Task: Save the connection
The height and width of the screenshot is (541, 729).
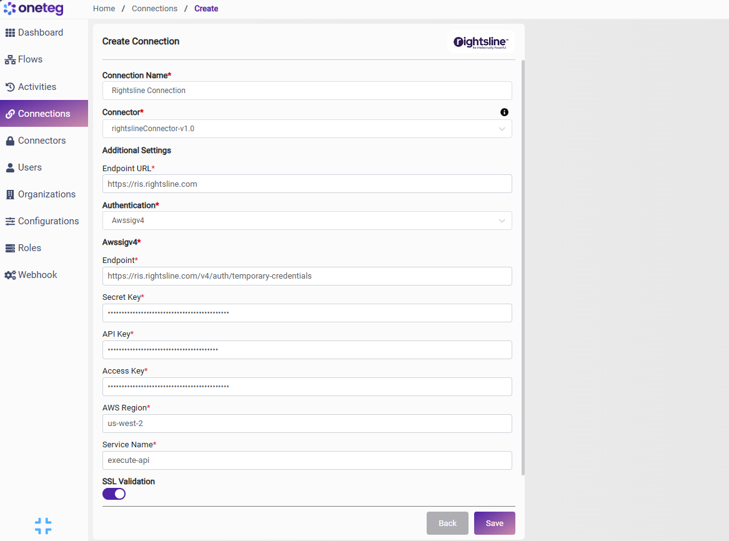Action: (494, 524)
